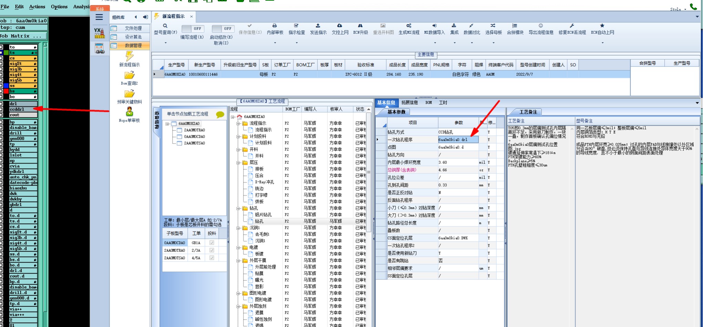Toggle the 编写流程 OFF switch
Viewport: 703px width, 327px height.
(x=193, y=29)
